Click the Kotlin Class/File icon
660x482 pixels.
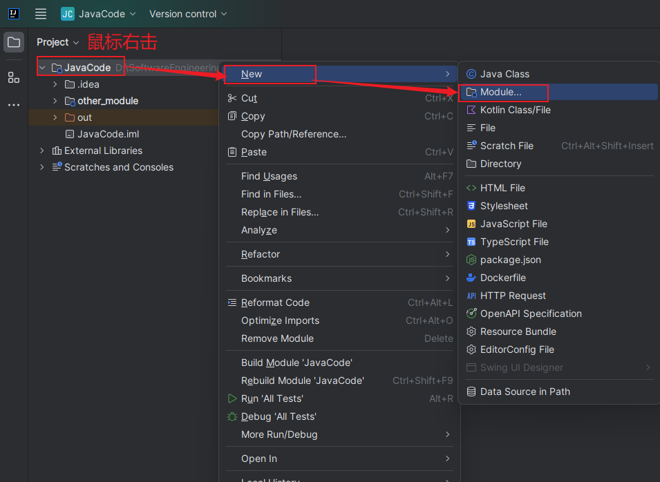click(x=471, y=110)
